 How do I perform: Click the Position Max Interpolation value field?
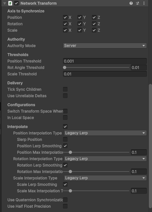point(139,152)
